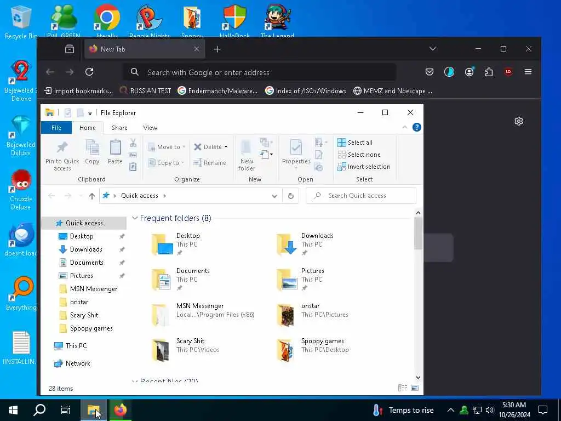Click Select all in the ribbon
The image size is (561, 421).
pyautogui.click(x=355, y=143)
